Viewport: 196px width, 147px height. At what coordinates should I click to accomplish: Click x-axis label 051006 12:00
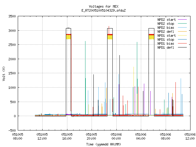(x=190, y=137)
